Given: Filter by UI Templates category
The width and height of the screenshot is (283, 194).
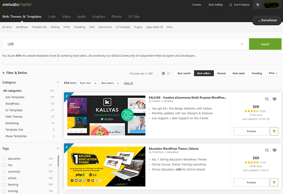Looking at the screenshot, I should click(x=14, y=110).
